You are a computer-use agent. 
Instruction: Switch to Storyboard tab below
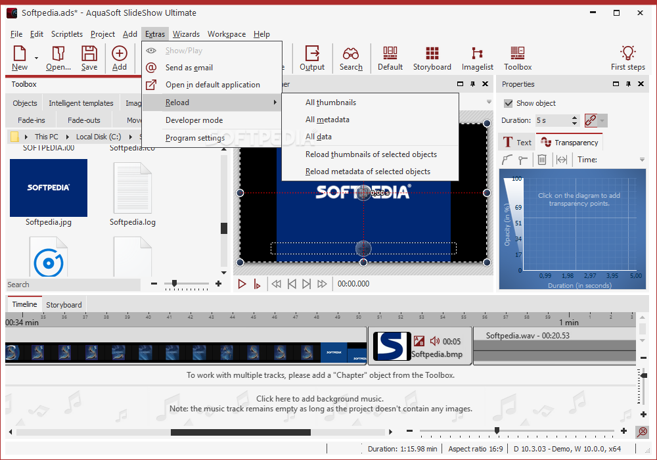64,304
